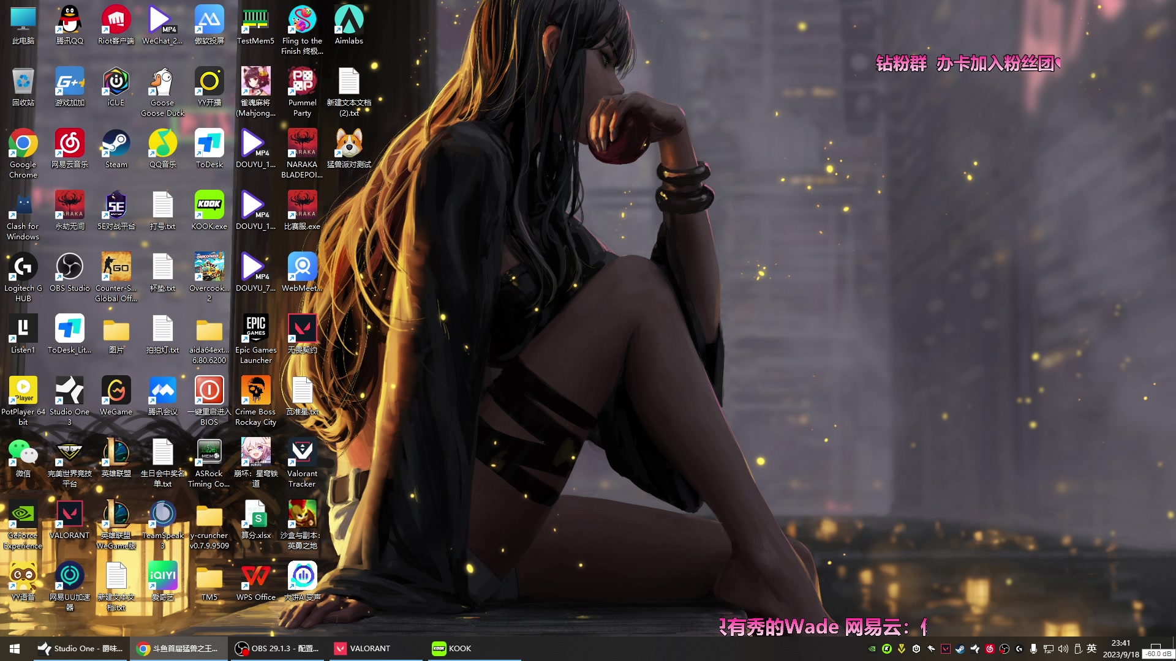Select the Epic Games Launcher icon
Screen dimensions: 1176x661
pos(256,339)
